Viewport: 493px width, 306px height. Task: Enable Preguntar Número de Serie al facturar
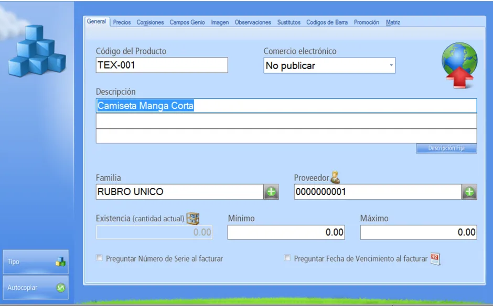pos(99,258)
